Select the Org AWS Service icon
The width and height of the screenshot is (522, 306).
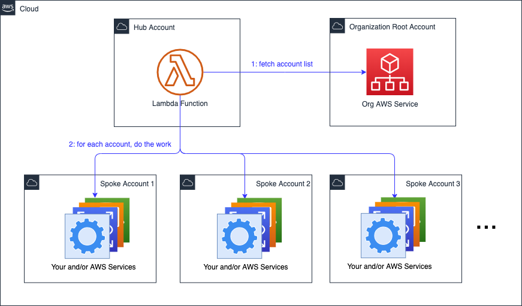(x=390, y=72)
